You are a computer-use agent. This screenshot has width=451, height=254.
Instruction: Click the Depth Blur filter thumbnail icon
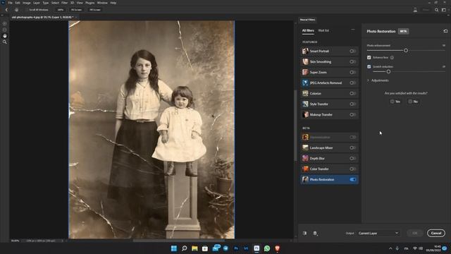(x=305, y=158)
